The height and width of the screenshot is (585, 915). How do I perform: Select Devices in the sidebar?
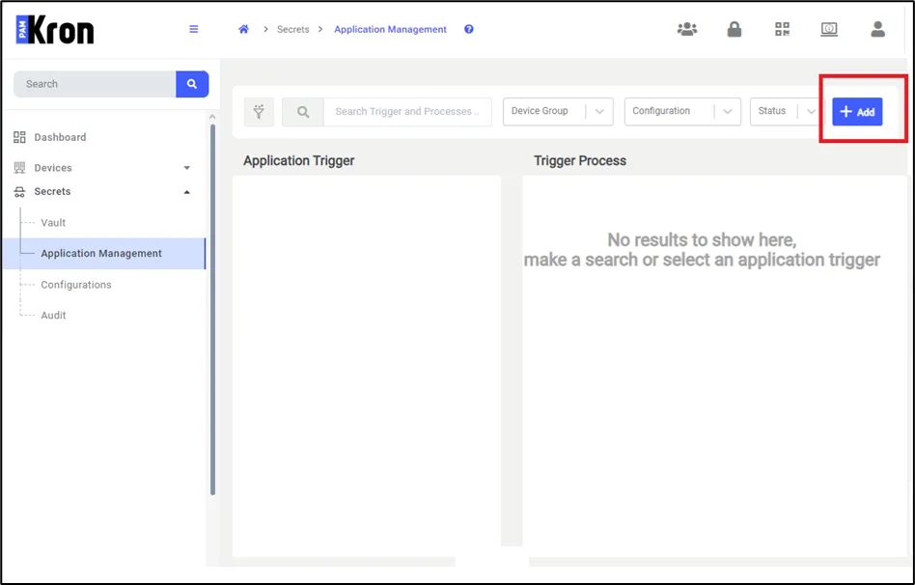[x=53, y=168]
